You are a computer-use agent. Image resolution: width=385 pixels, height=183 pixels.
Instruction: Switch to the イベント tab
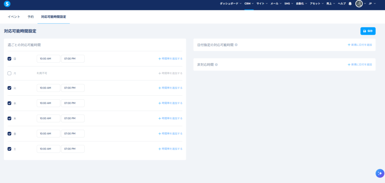[14, 17]
